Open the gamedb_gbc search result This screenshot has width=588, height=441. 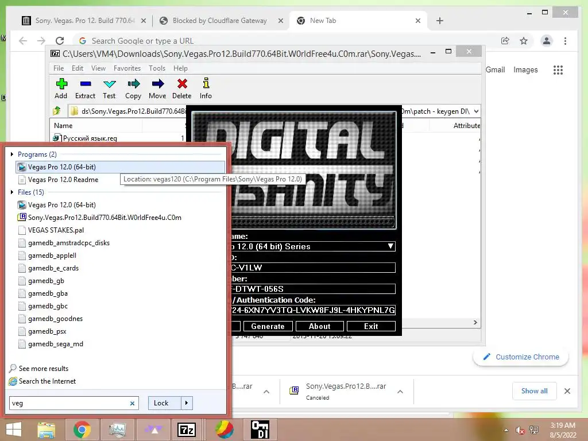(x=48, y=306)
